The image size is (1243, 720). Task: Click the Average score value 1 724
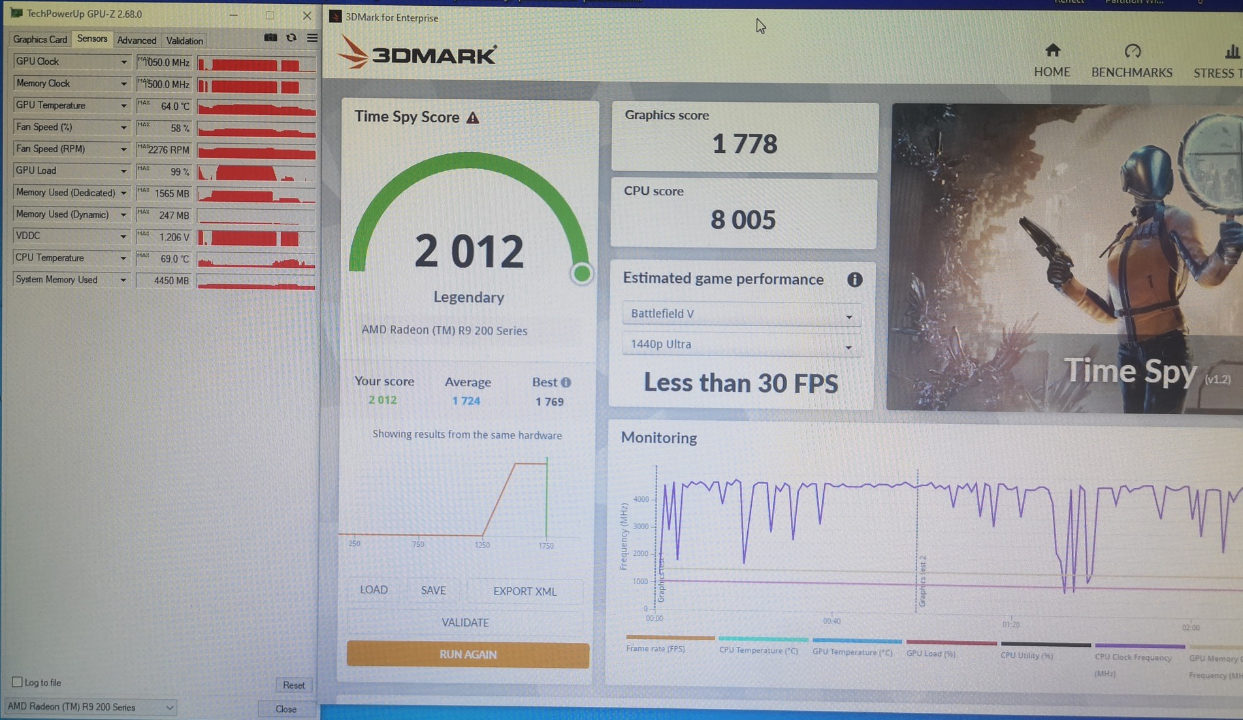click(466, 401)
